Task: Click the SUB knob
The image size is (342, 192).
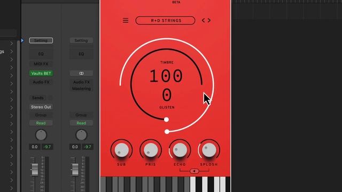Action: coord(121,150)
